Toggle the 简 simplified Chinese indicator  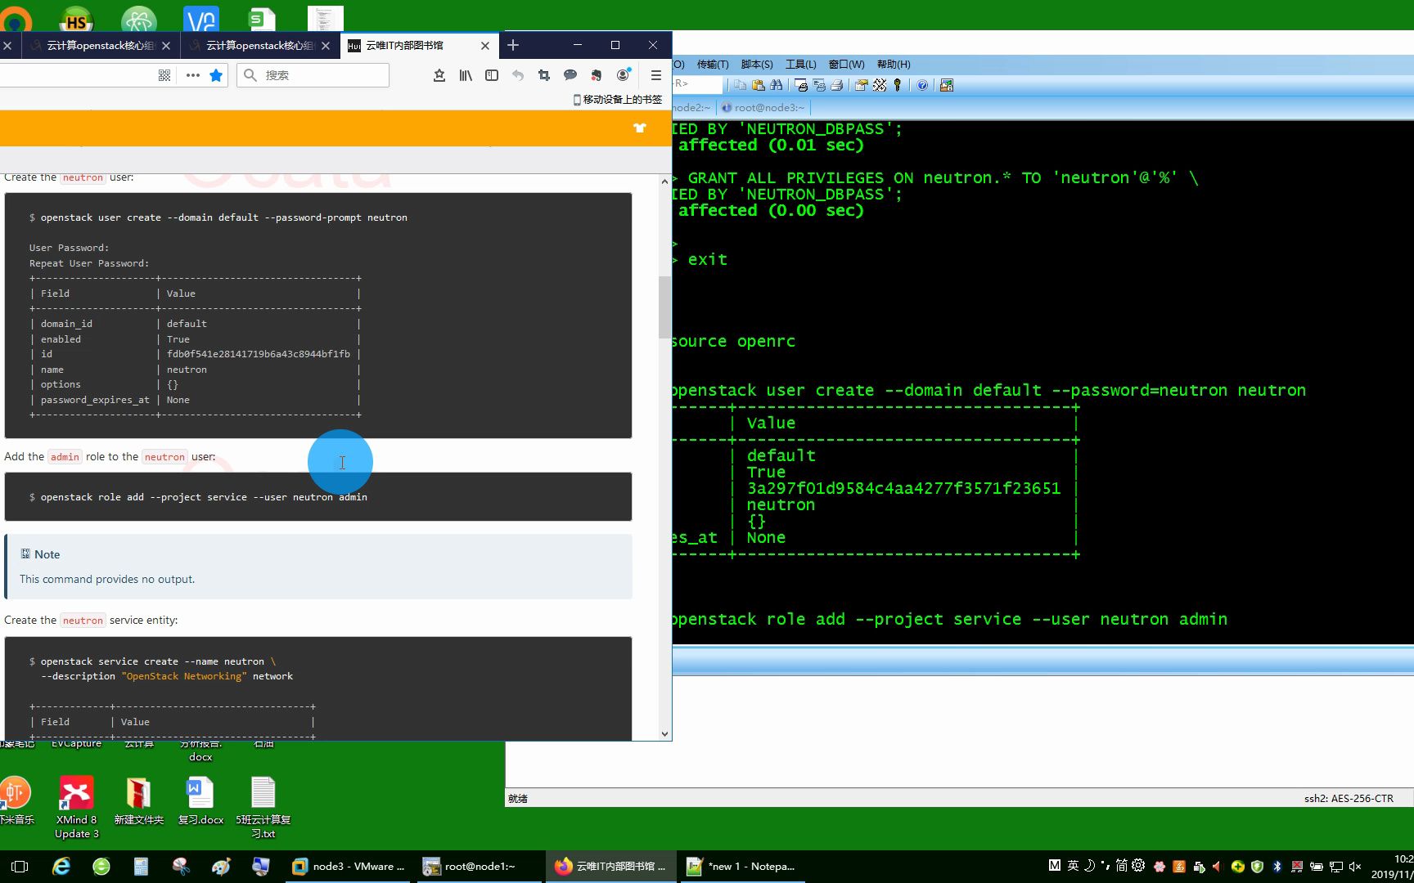(1121, 866)
